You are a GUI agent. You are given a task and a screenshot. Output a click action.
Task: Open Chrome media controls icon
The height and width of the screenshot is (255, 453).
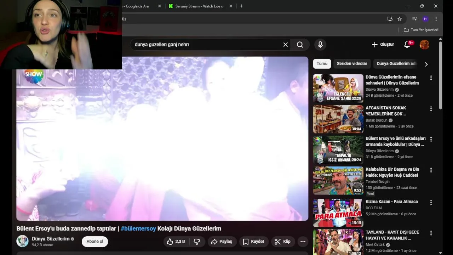(x=414, y=19)
